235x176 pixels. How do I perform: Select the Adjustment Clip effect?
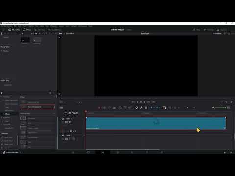pyautogui.click(x=37, y=102)
